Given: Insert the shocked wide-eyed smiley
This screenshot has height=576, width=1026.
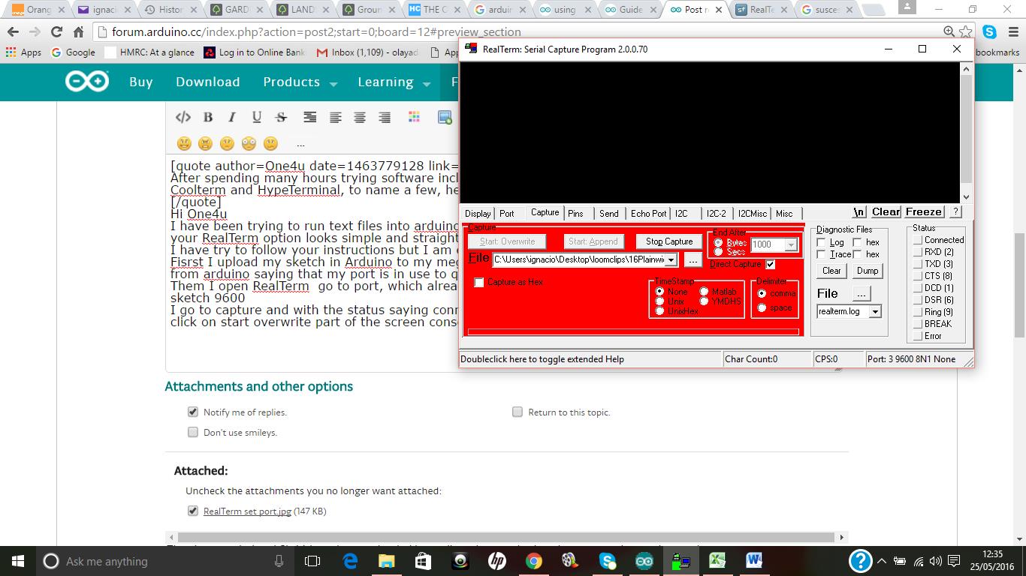Looking at the screenshot, I should pos(249,143).
